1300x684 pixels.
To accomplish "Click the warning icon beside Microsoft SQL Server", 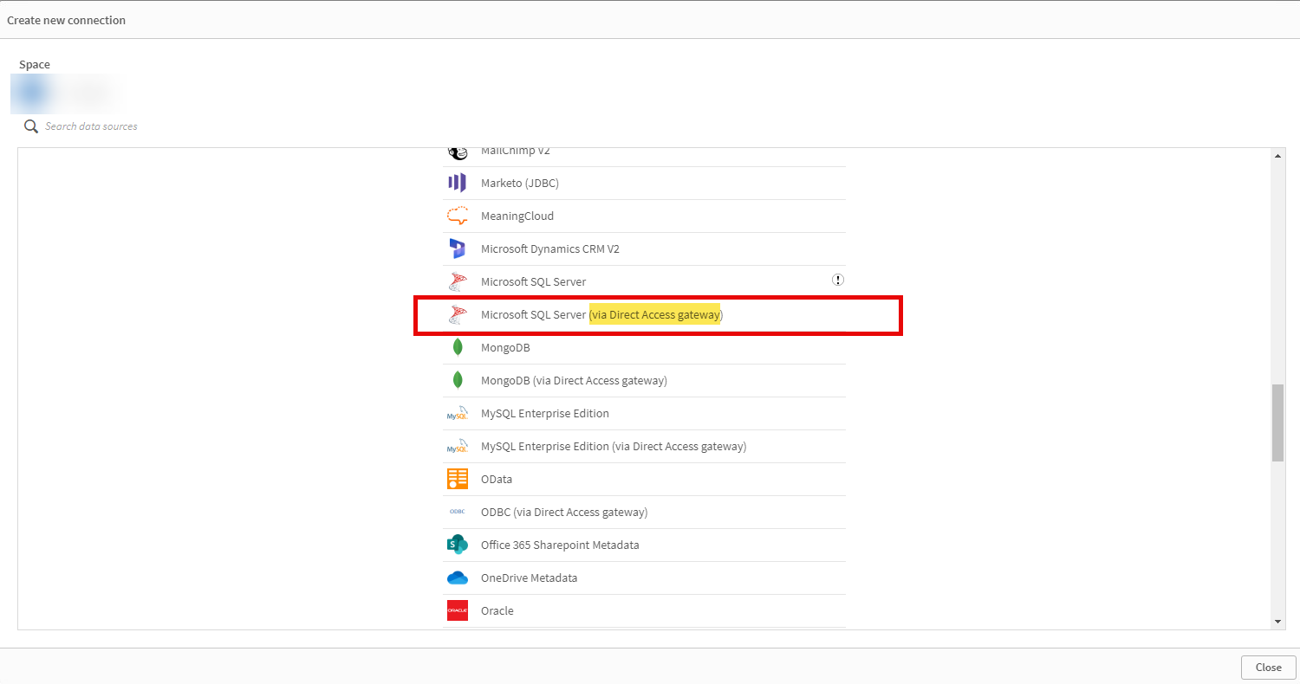I will coord(838,280).
